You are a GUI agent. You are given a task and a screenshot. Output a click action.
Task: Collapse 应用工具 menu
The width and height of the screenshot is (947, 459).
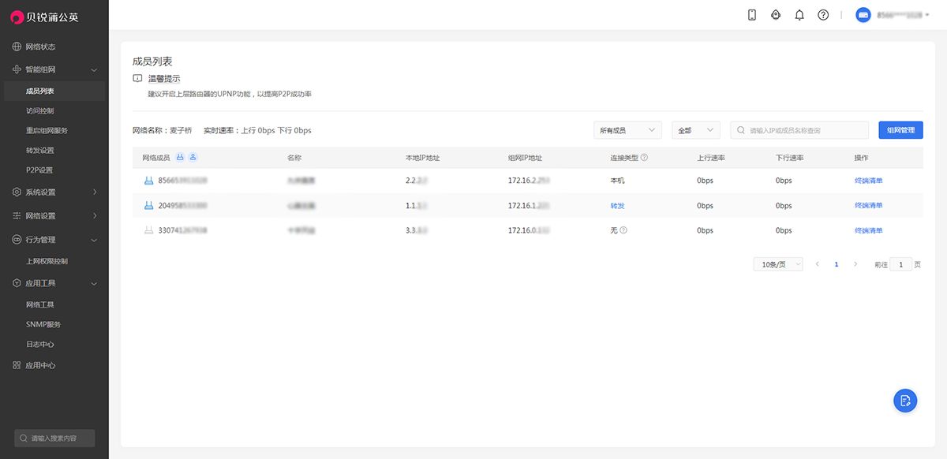click(x=94, y=283)
